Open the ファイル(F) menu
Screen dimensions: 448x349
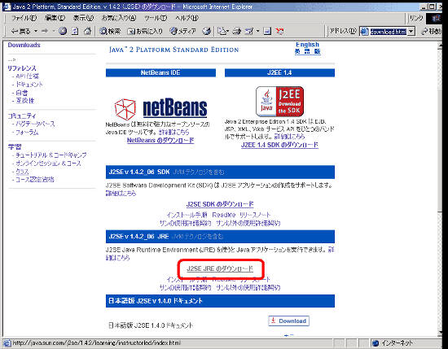[24, 18]
